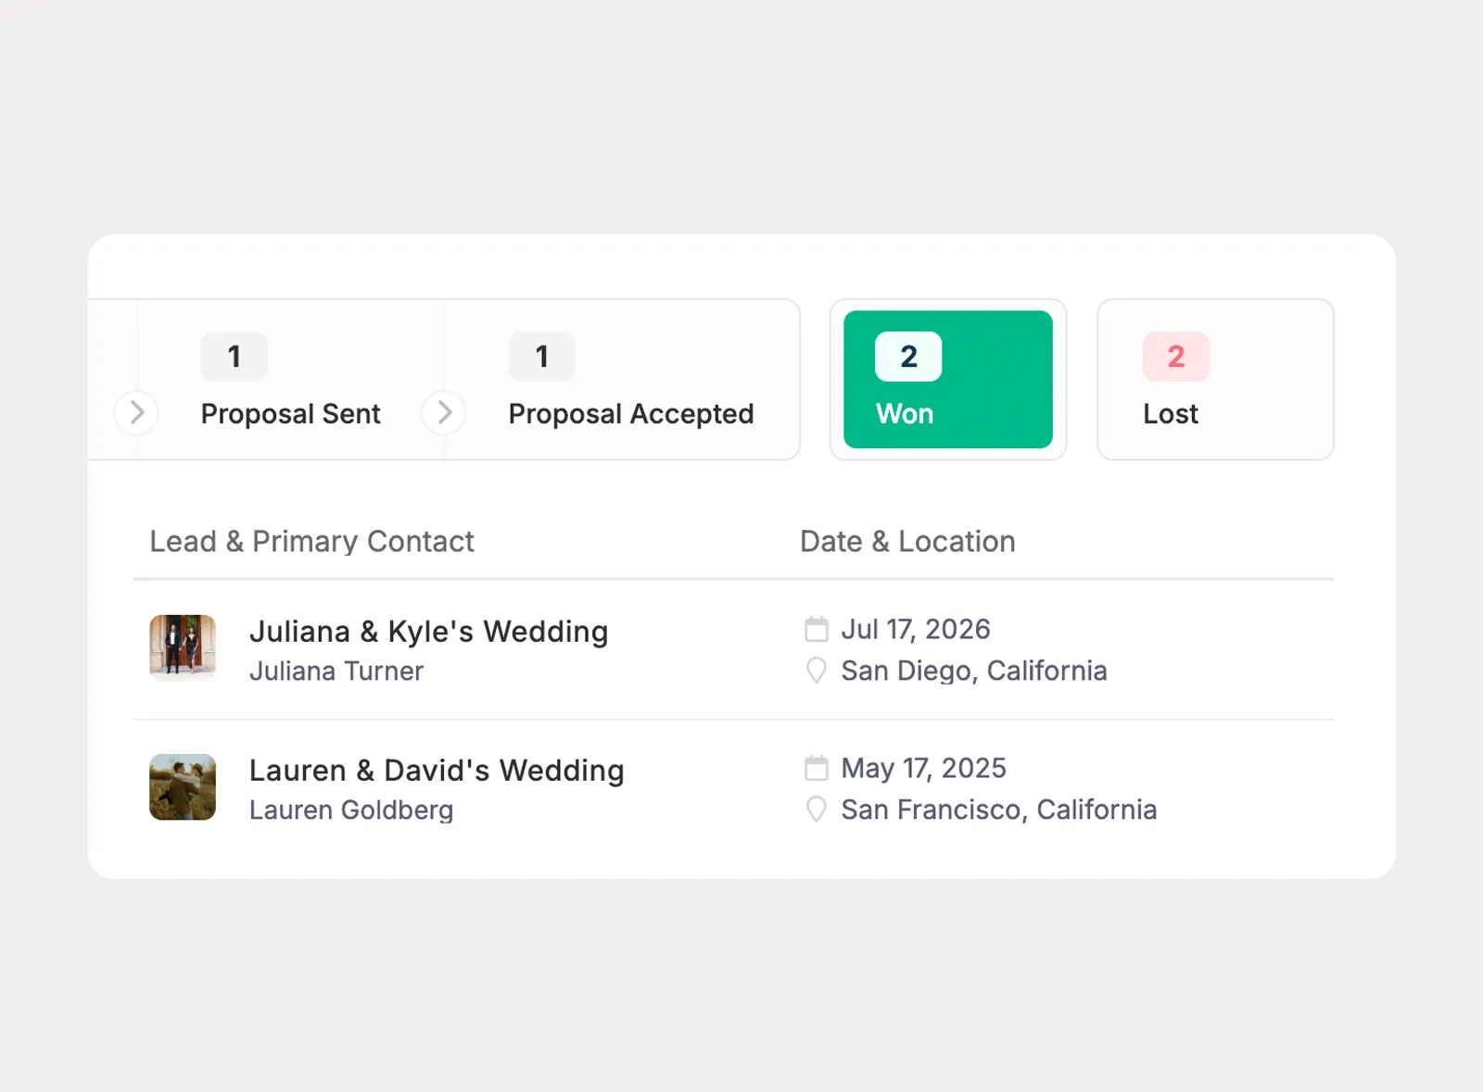Switch to the Won stage
The height and width of the screenshot is (1092, 1483).
click(x=948, y=380)
